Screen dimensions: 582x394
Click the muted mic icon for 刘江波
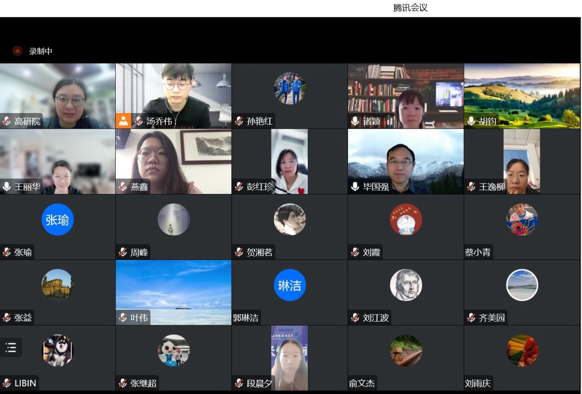pos(355,318)
